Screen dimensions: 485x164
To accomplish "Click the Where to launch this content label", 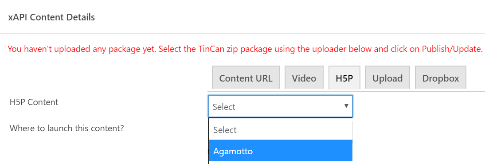I will (x=66, y=128).
